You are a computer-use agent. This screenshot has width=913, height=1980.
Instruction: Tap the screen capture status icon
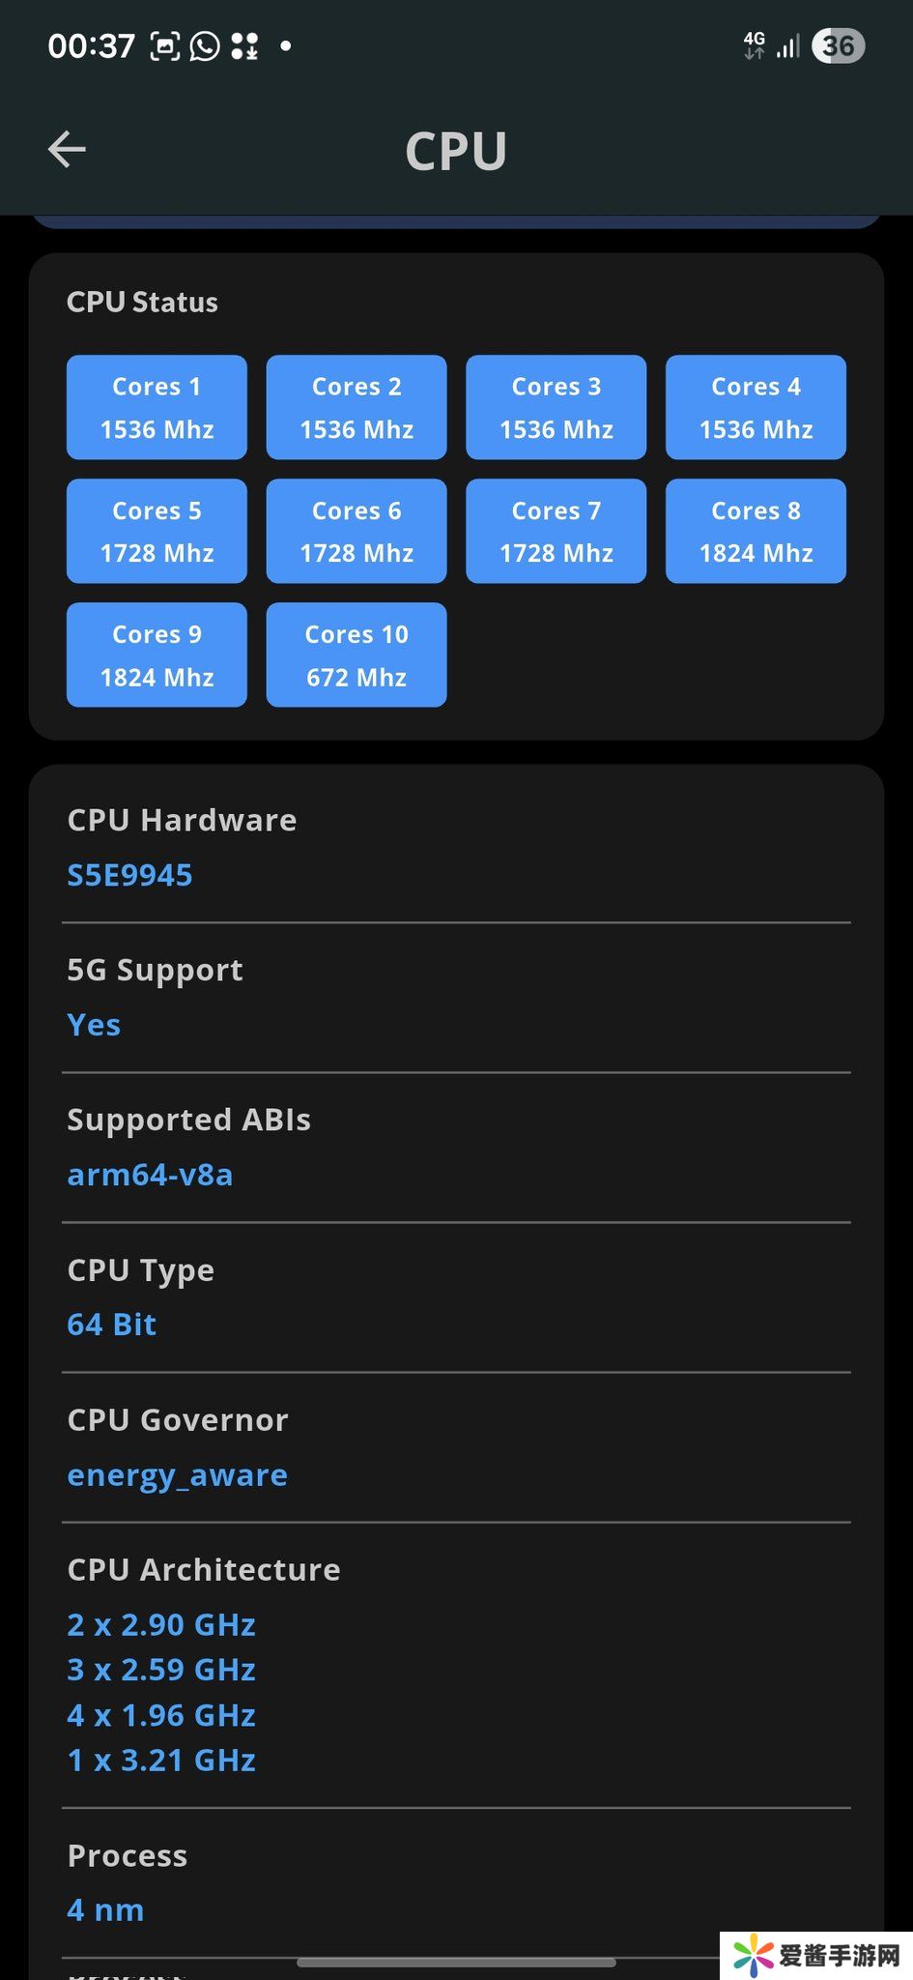[x=165, y=45]
